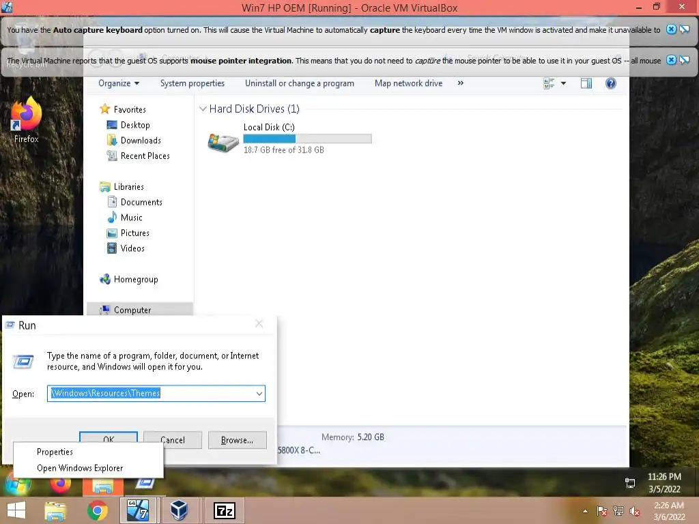Open the Pictures library
The image size is (699, 524).
[134, 233]
